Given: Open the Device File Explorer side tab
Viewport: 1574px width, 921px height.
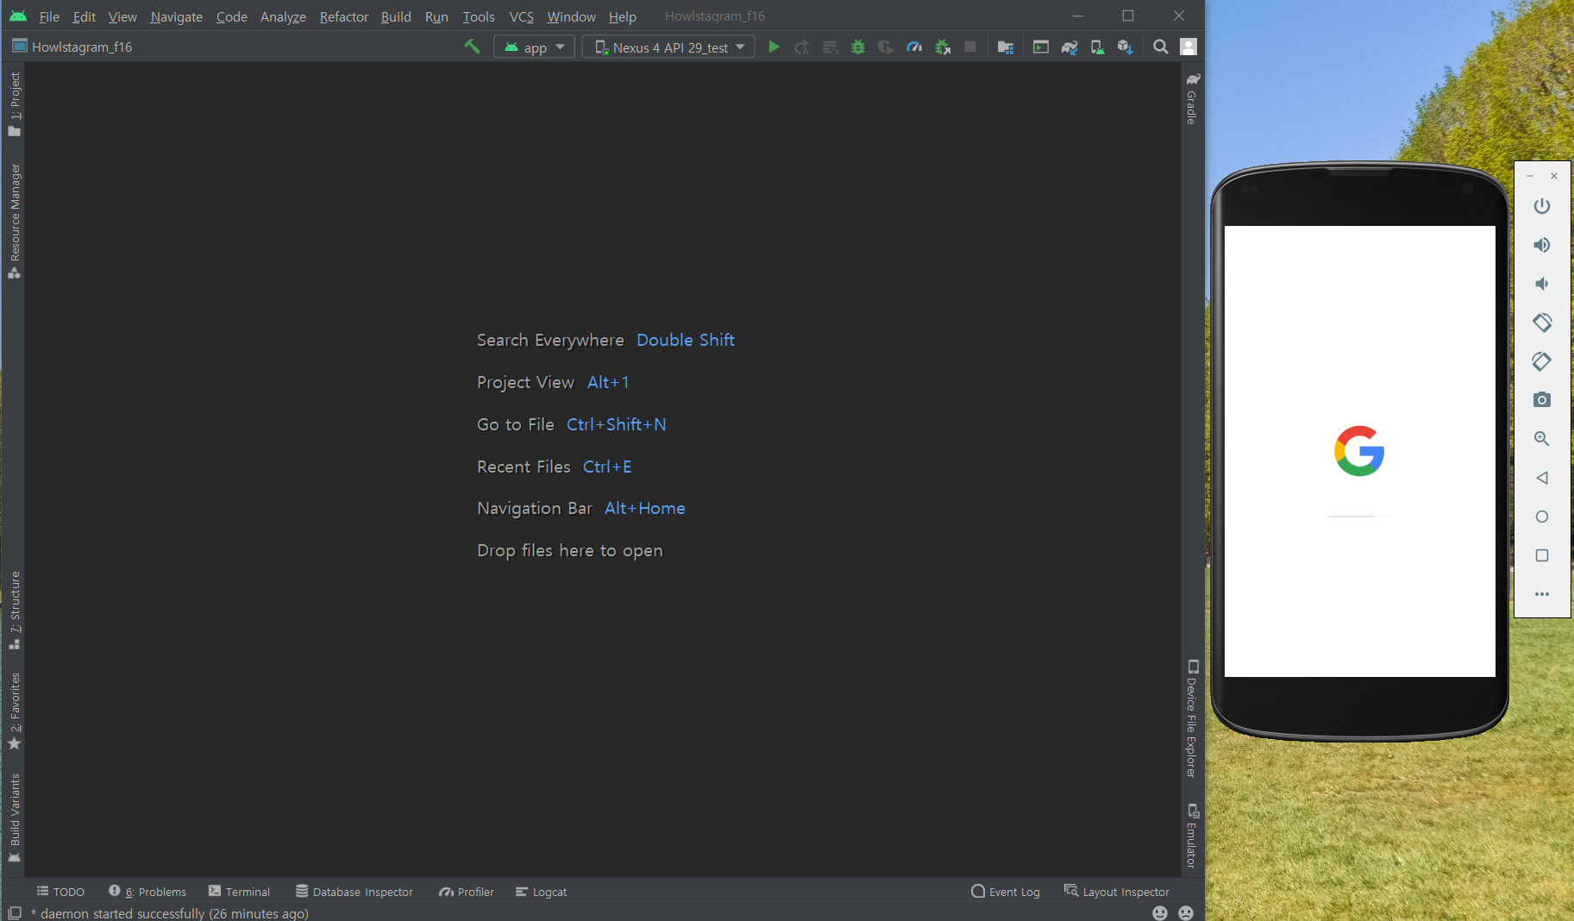Looking at the screenshot, I should 1192,718.
